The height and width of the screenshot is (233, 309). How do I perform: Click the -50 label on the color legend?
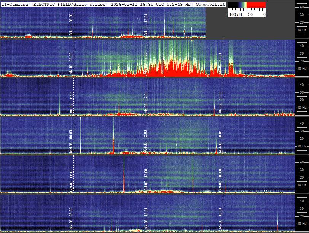[249, 14]
